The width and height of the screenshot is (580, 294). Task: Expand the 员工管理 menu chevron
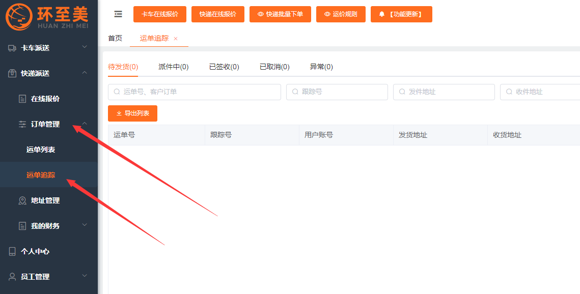point(85,276)
